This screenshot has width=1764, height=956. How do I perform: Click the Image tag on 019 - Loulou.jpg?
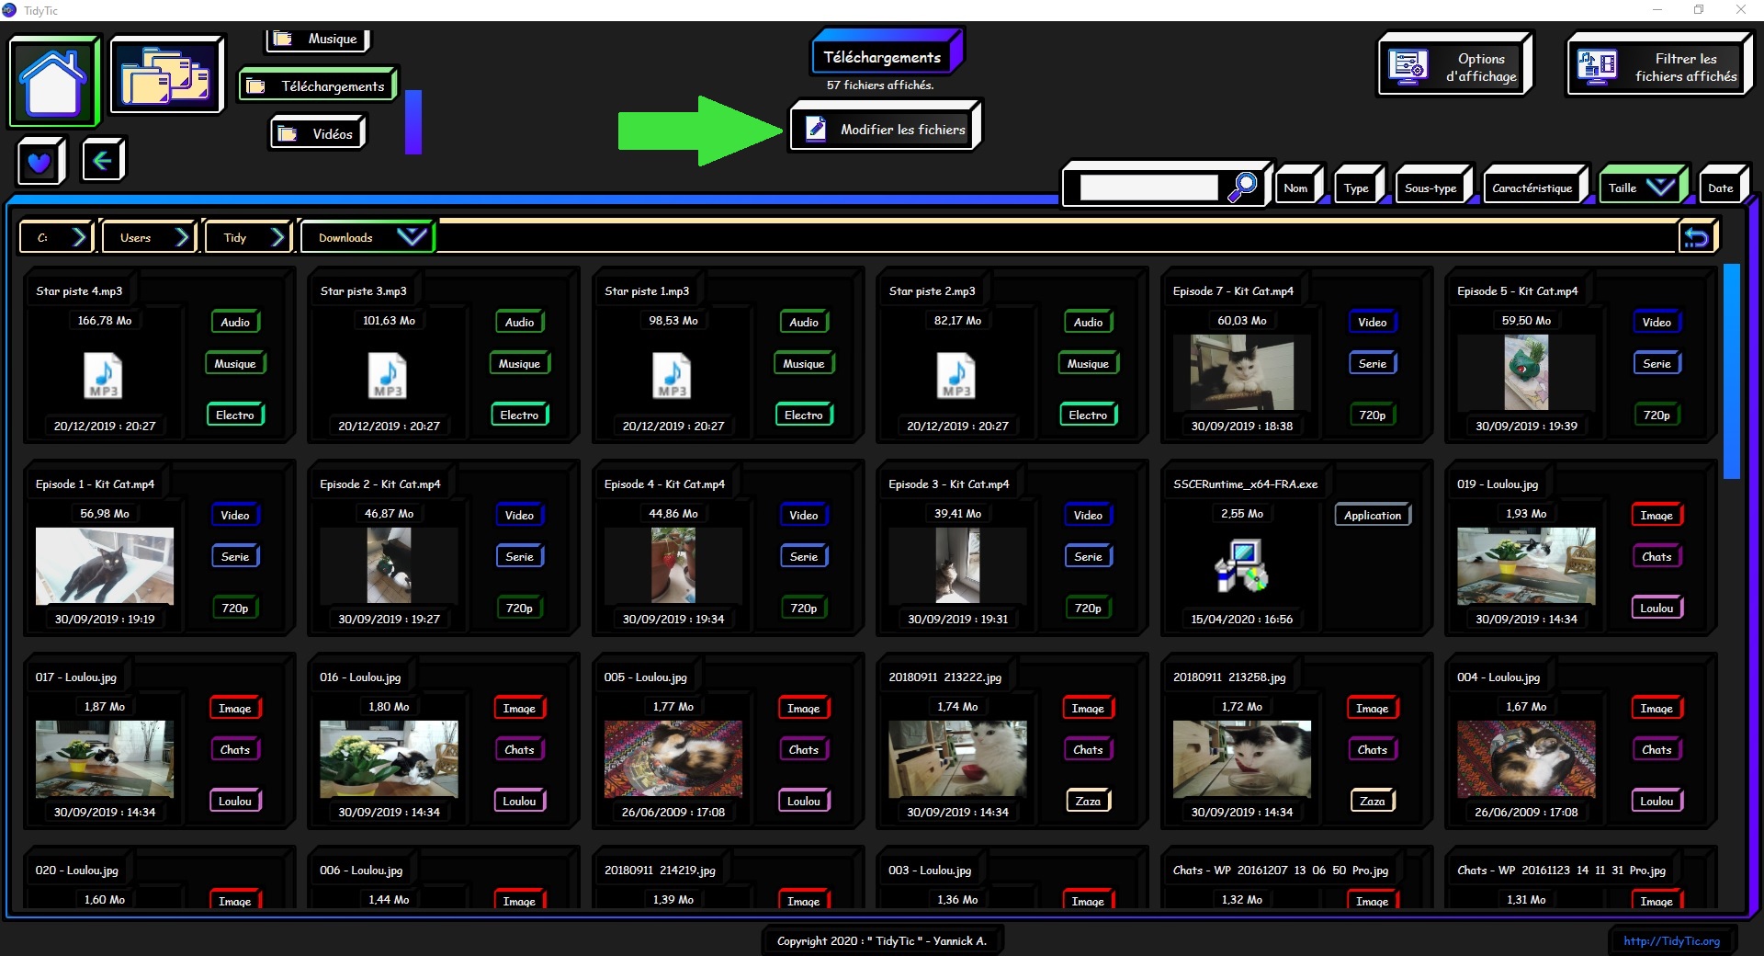(x=1657, y=515)
